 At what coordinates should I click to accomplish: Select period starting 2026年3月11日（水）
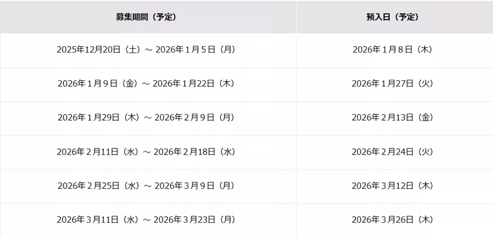(98, 220)
